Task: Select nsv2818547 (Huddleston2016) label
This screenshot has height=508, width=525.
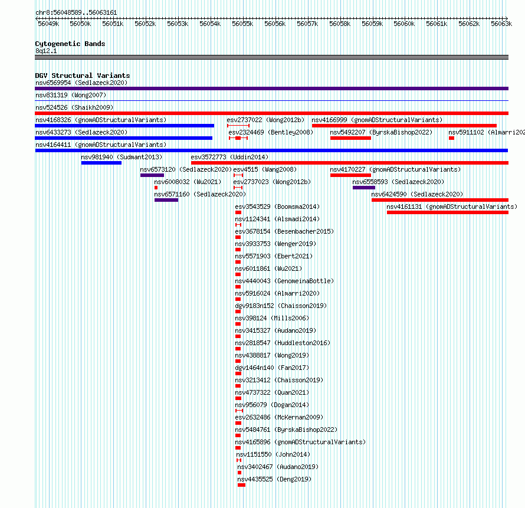Action: [283, 343]
